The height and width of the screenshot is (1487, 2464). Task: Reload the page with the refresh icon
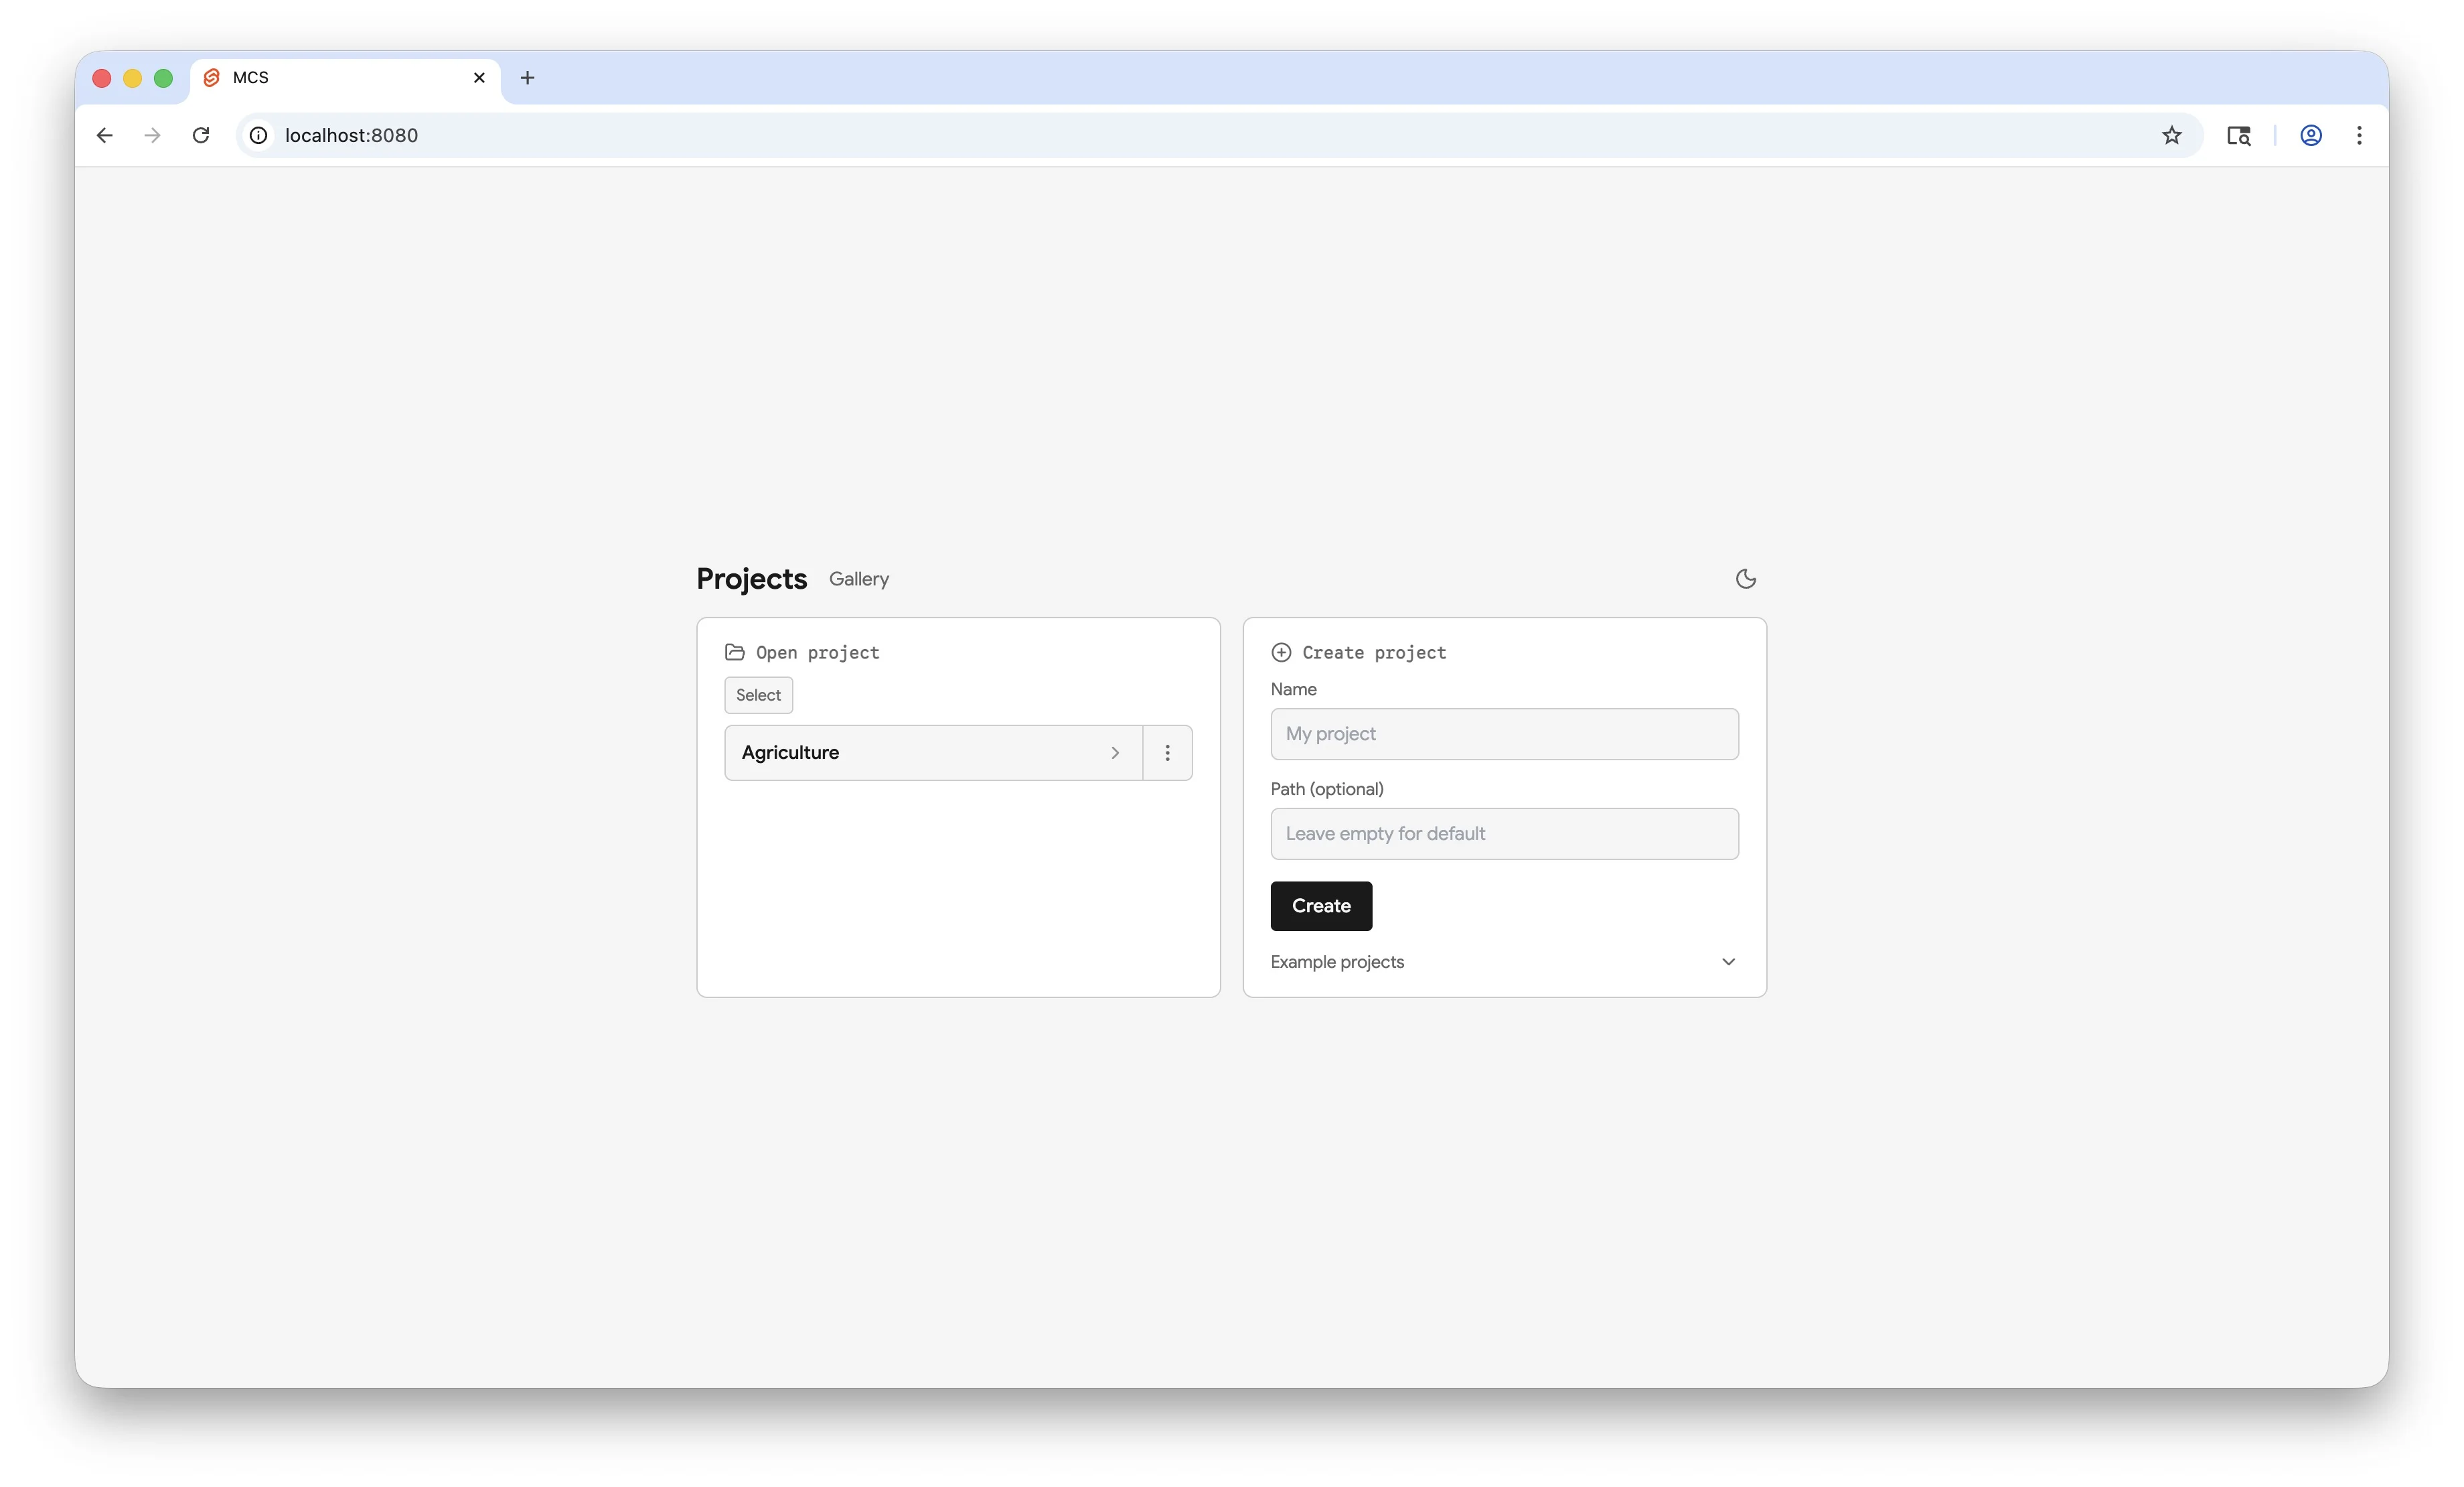pyautogui.click(x=201, y=135)
